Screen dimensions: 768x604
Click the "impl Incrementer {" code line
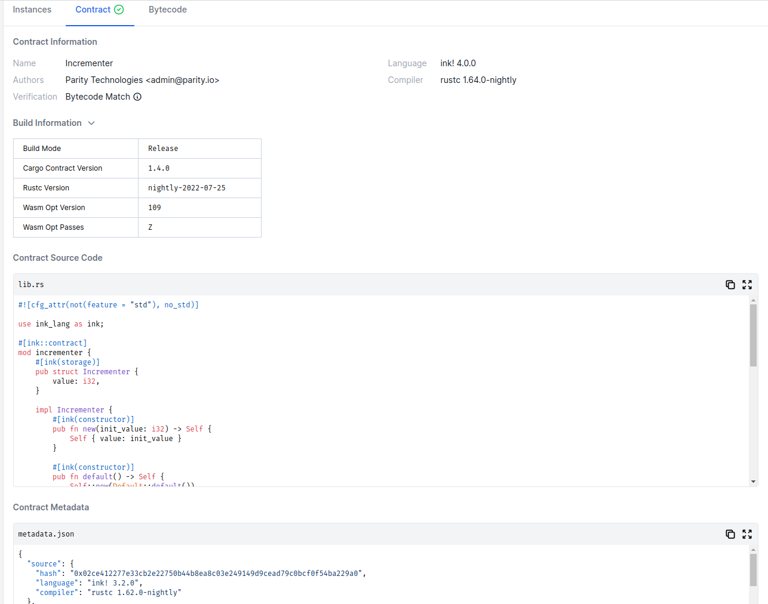(74, 410)
